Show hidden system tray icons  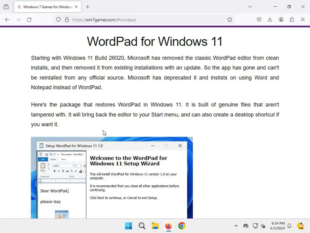[236, 226]
